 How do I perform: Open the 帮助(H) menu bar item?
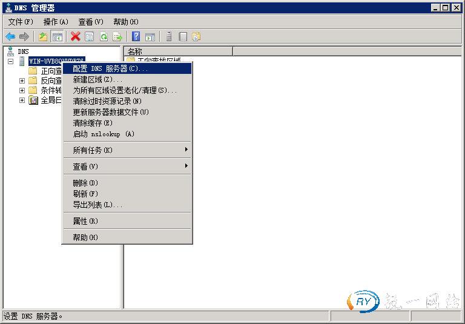126,22
